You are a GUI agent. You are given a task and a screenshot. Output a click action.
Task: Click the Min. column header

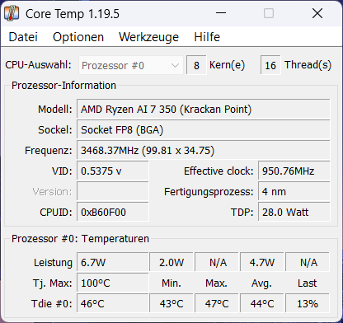coord(171,283)
